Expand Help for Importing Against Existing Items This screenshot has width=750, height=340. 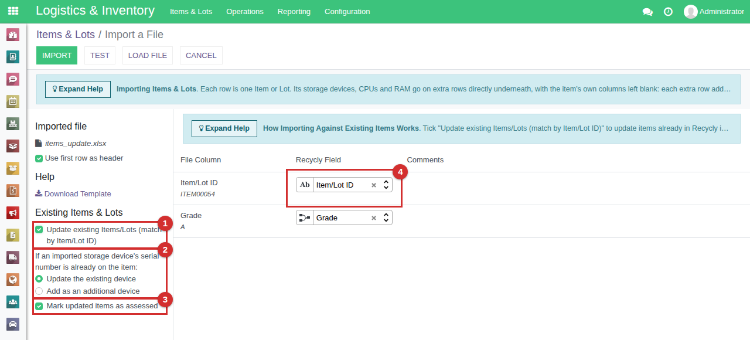(224, 128)
